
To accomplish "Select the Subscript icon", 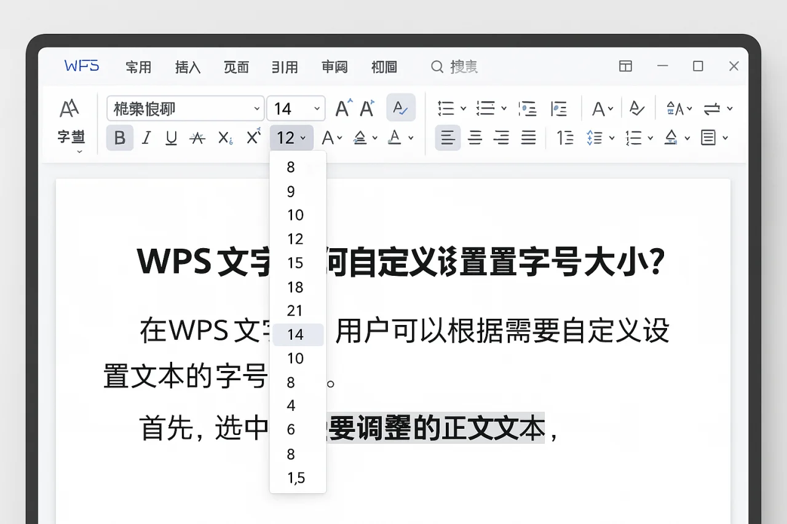I will pos(224,138).
